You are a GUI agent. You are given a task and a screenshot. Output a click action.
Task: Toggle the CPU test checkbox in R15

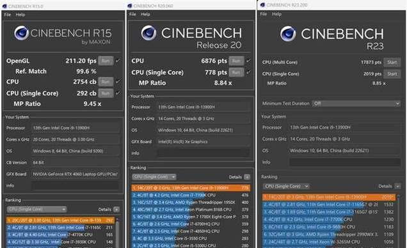118,81
